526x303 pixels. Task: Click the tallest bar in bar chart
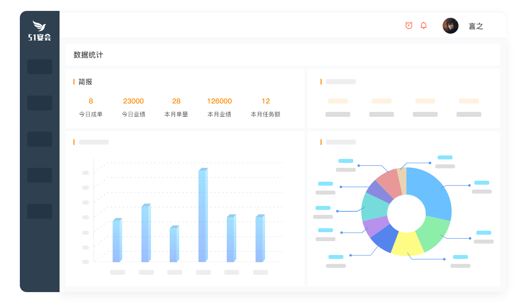coord(202,215)
